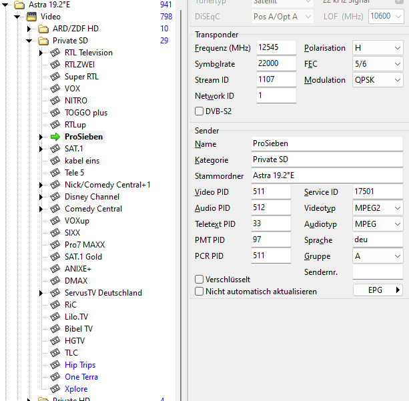Select the Hip Trips channel

click(x=80, y=365)
